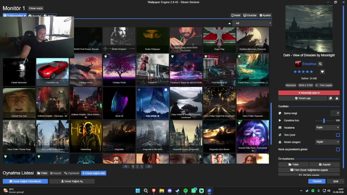This screenshot has height=195, width=347.
Task: Select the Heisenberg wallpaper
Action: [x=86, y=136]
